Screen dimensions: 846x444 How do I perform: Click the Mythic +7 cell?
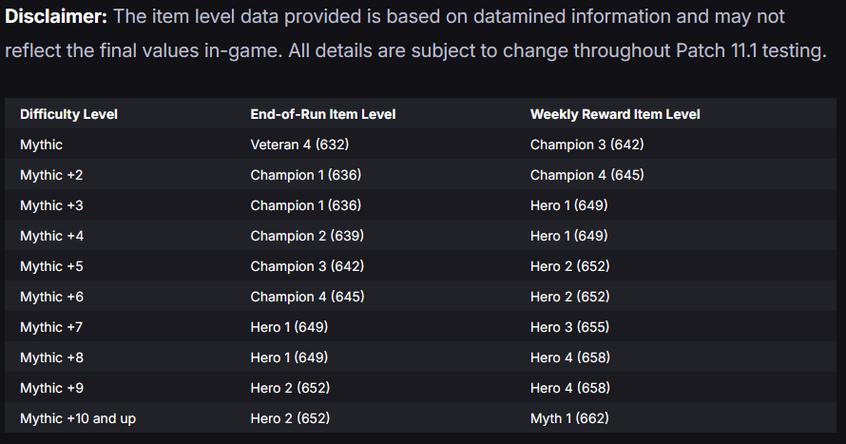[51, 327]
